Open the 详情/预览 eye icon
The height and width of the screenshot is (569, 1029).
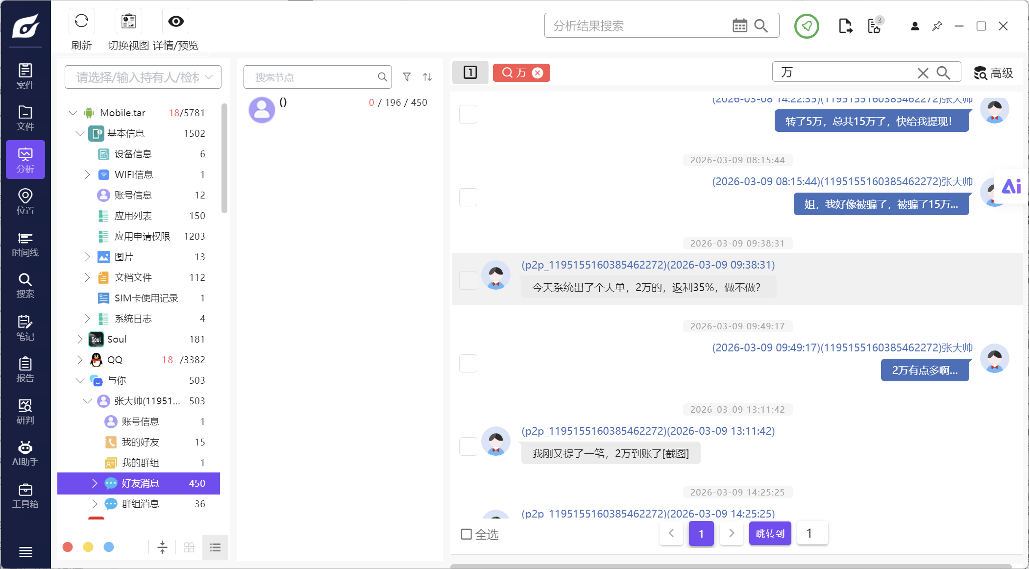point(176,21)
